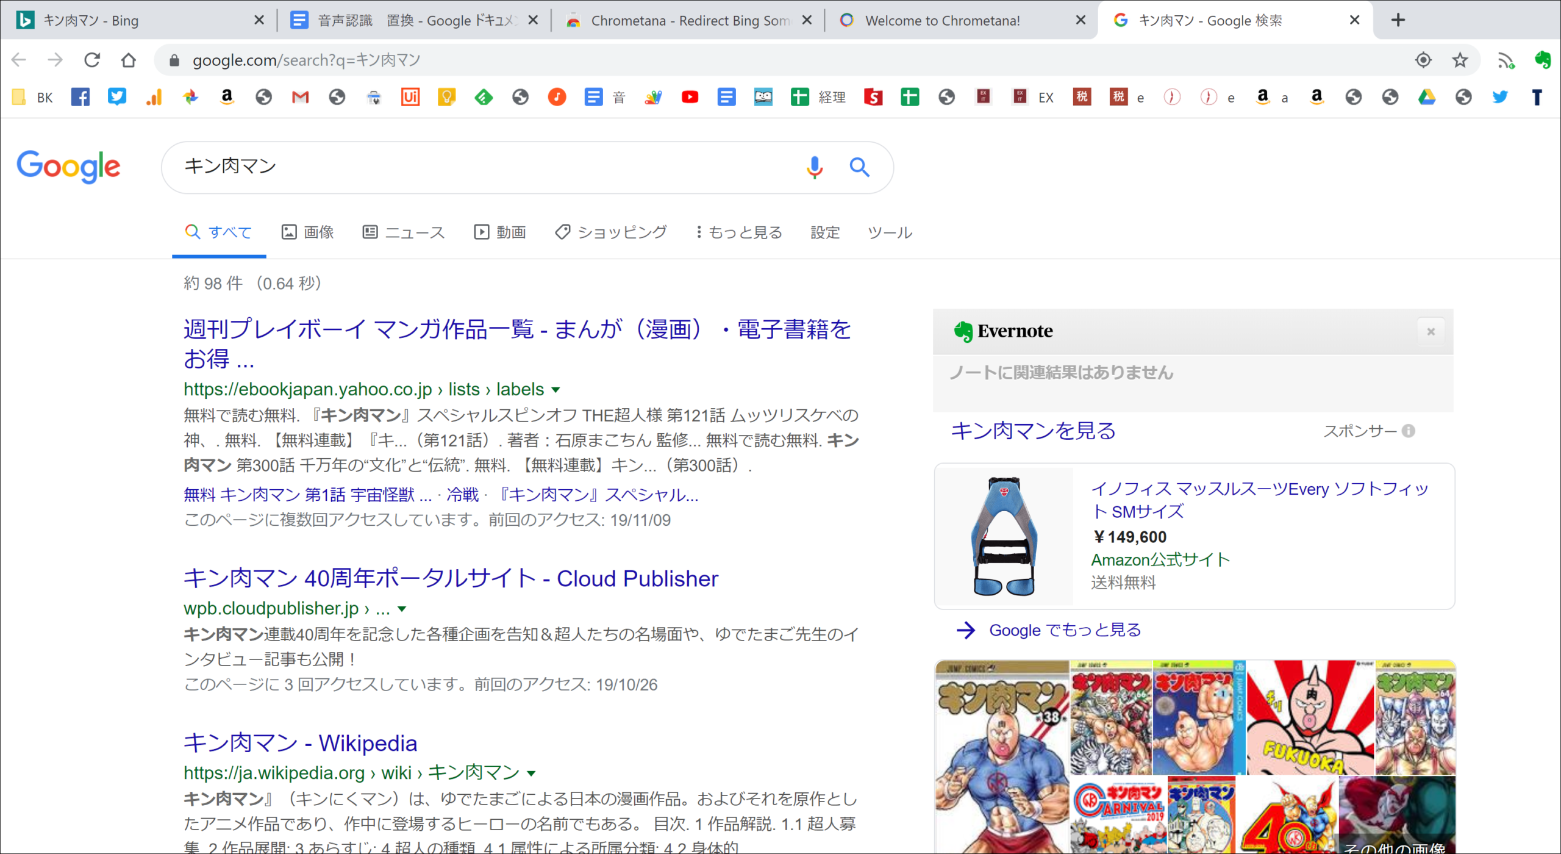Switch to the Welcome to Chrometana tab
This screenshot has height=854, width=1561.
coord(954,20)
